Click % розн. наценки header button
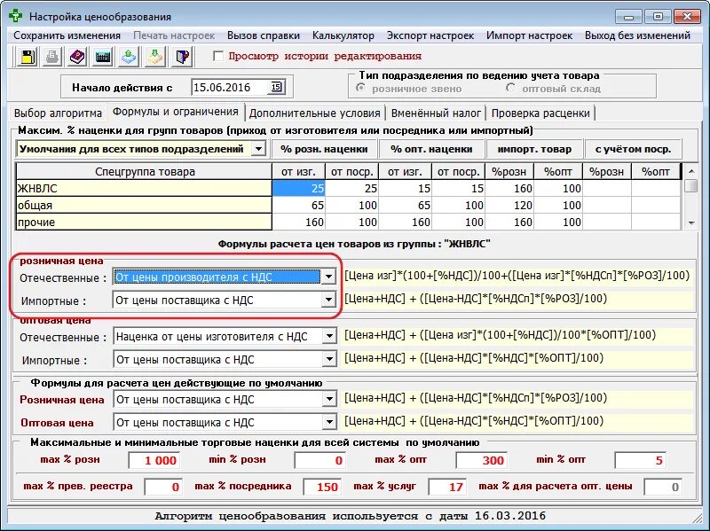Image resolution: width=710 pixels, height=531 pixels. [x=324, y=149]
